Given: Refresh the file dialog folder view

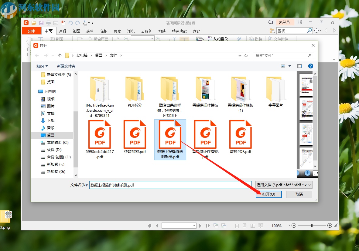Looking at the screenshot, I should tap(246, 55).
